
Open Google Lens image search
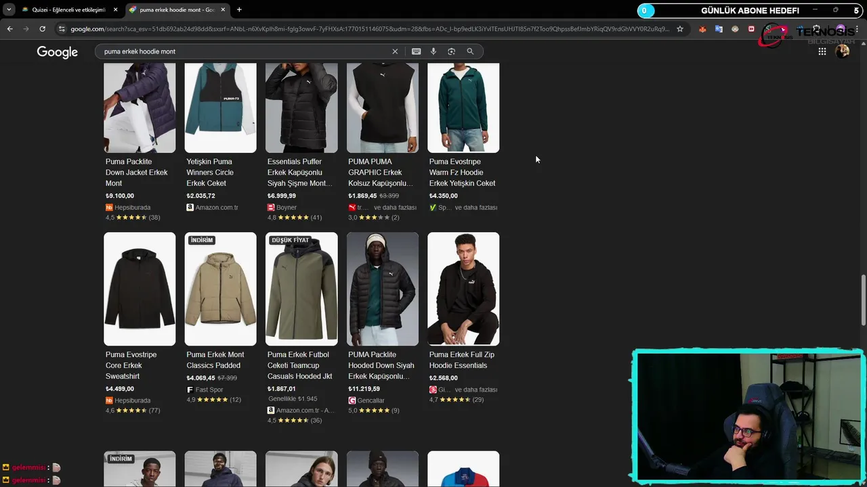(451, 51)
